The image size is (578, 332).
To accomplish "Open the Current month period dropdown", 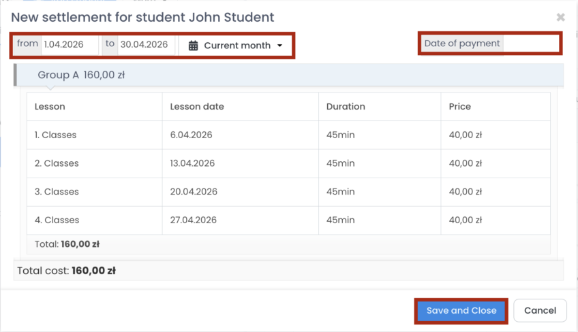I will 236,46.
